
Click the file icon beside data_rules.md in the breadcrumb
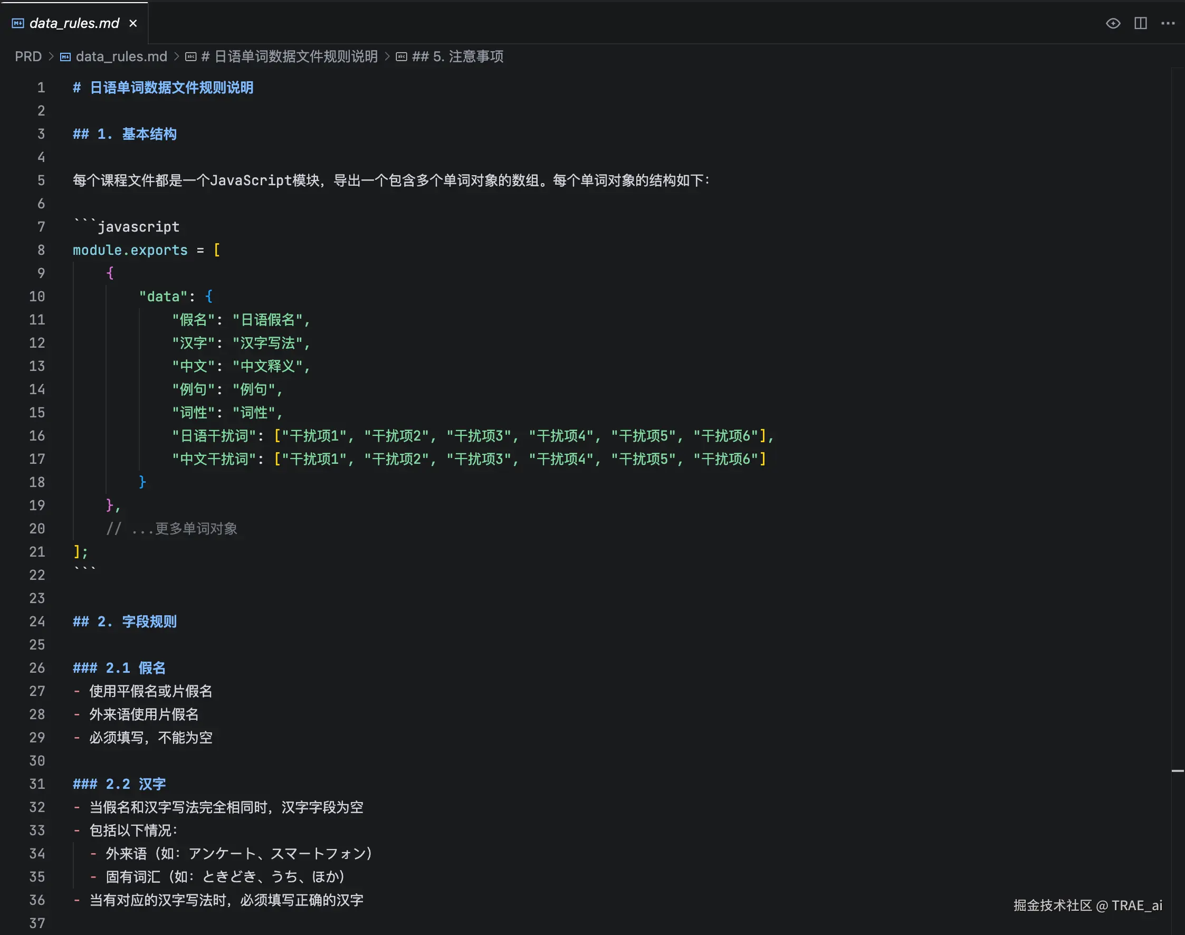pos(65,57)
